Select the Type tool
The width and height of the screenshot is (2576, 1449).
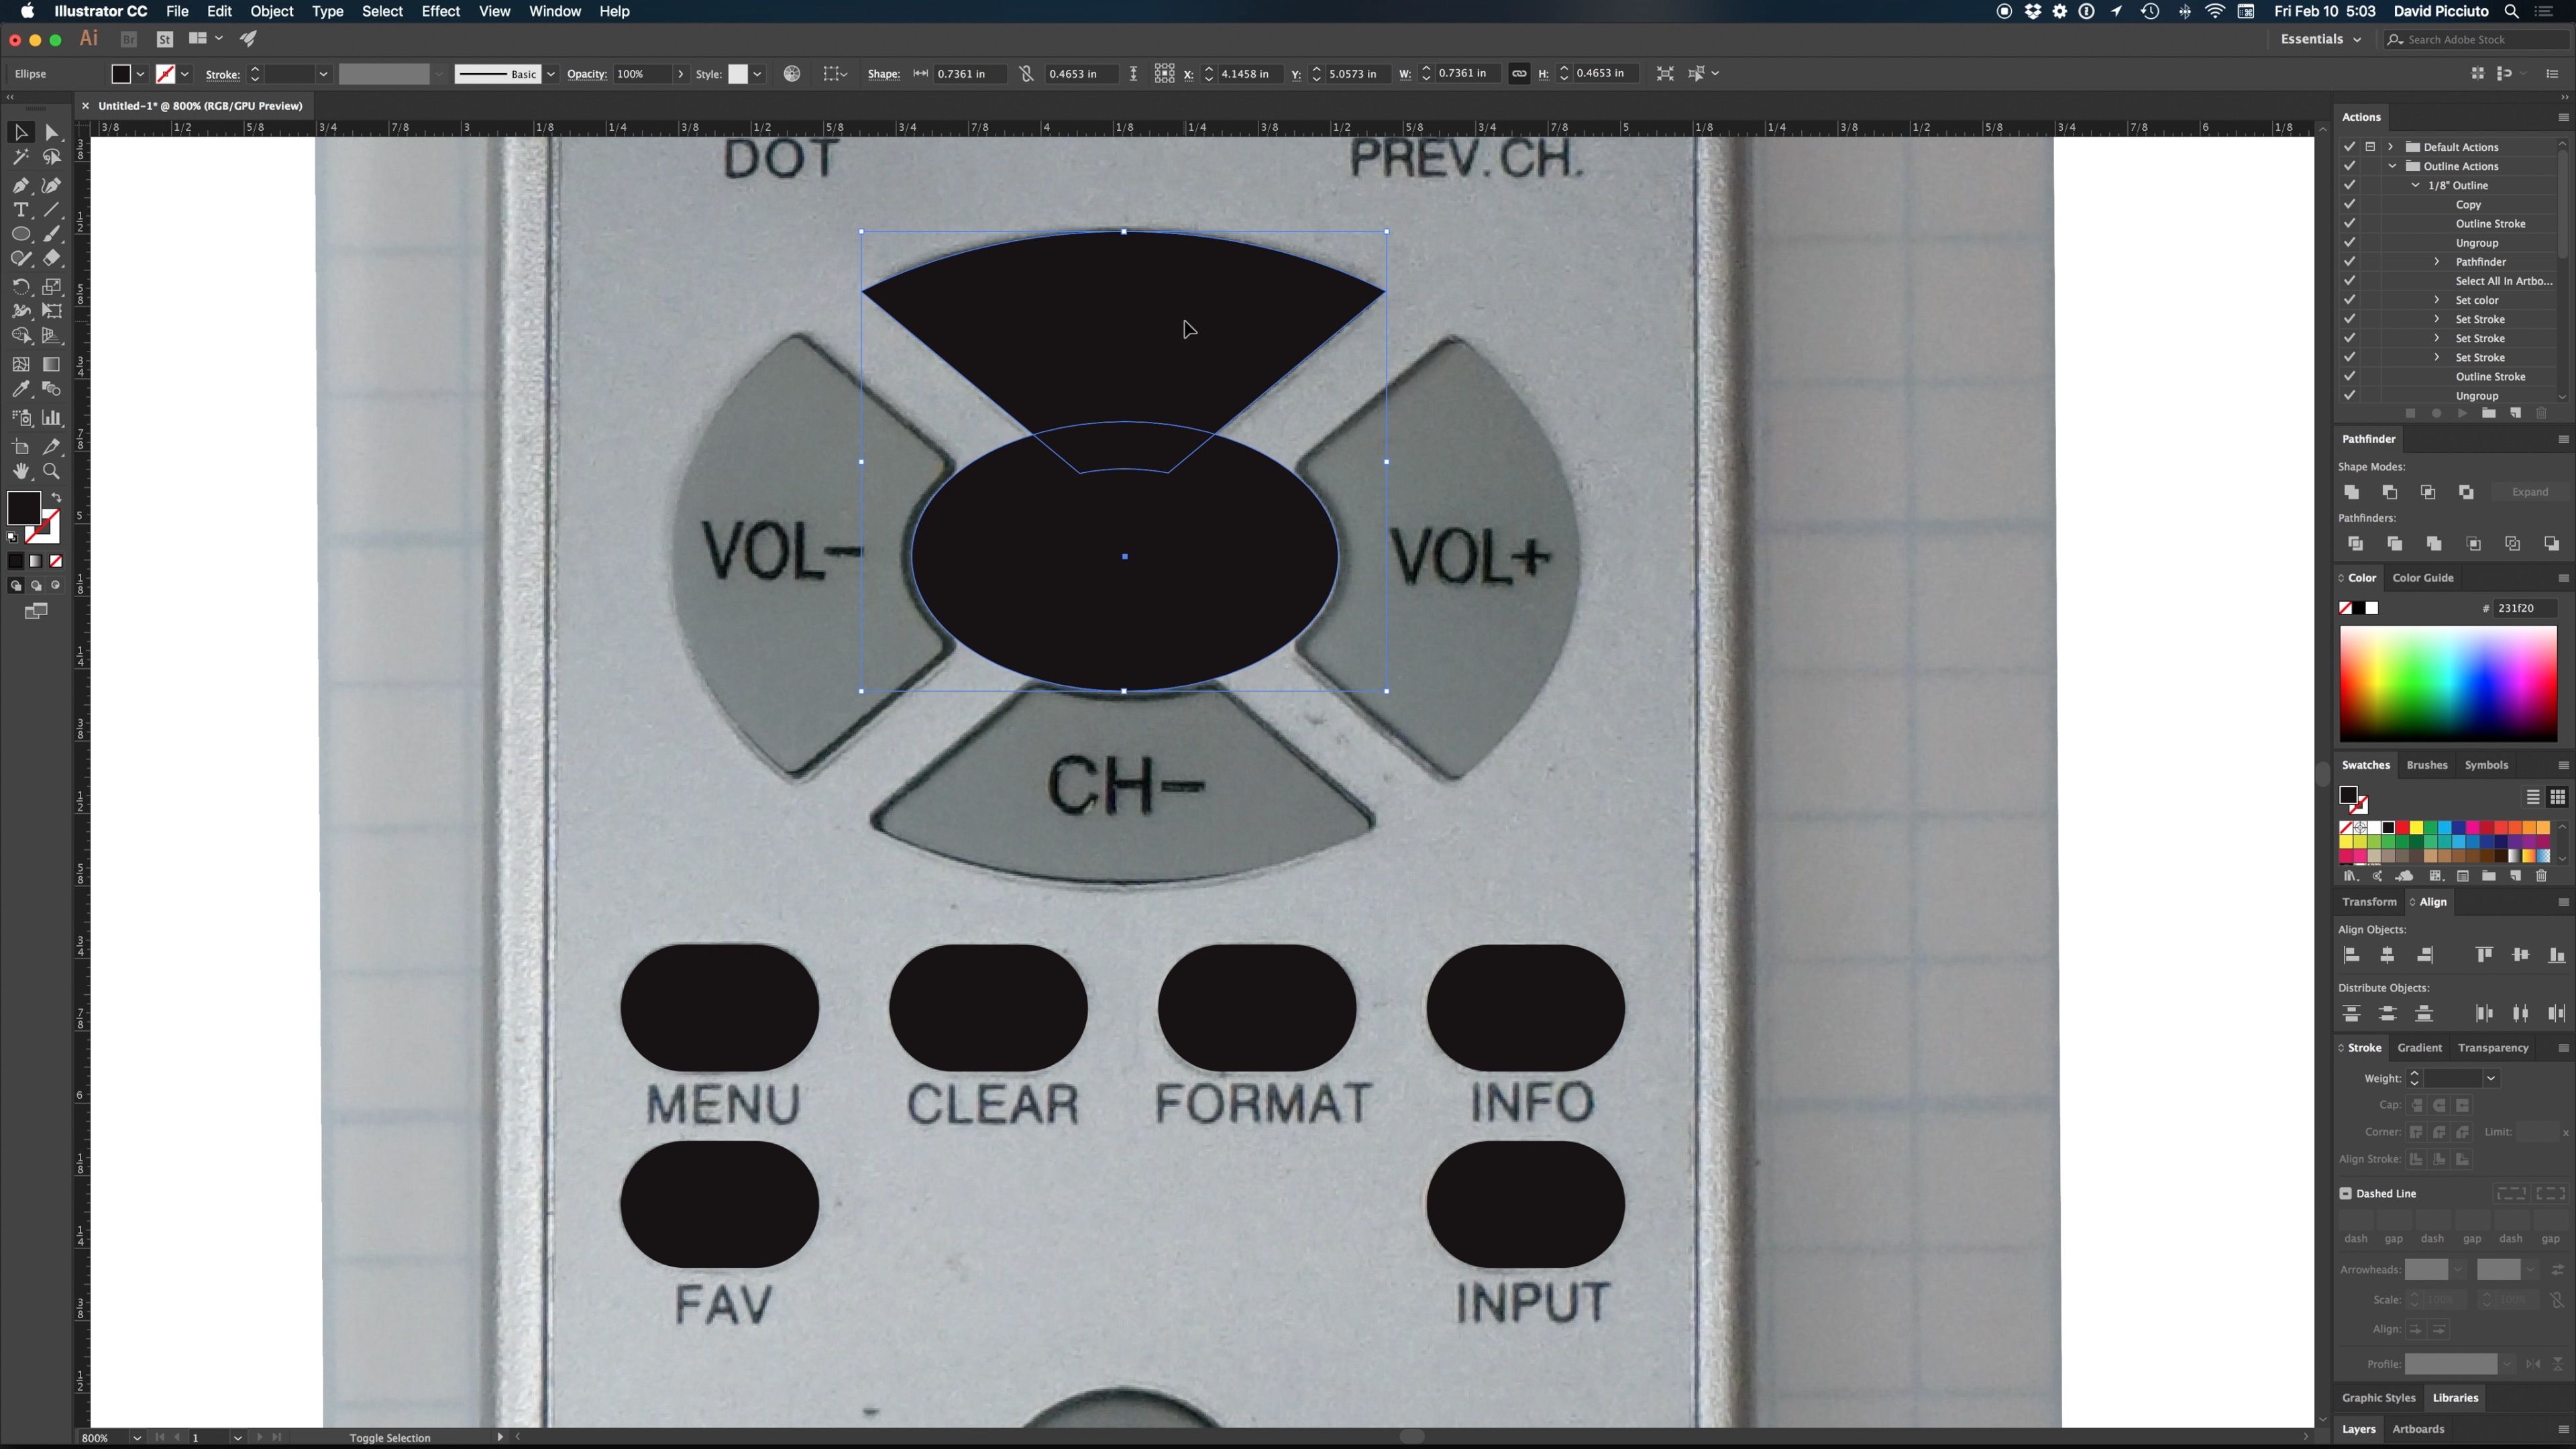coord(20,210)
